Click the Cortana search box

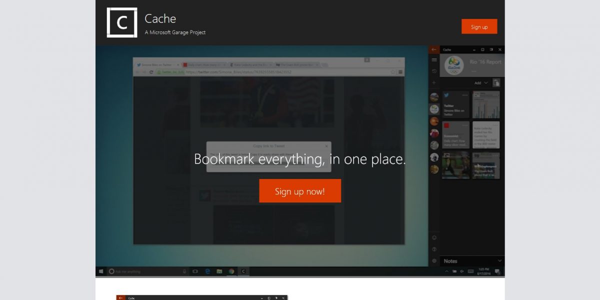[144, 271]
